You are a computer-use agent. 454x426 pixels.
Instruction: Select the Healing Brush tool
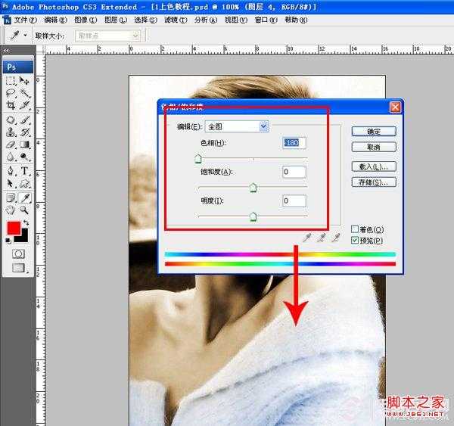click(11, 120)
